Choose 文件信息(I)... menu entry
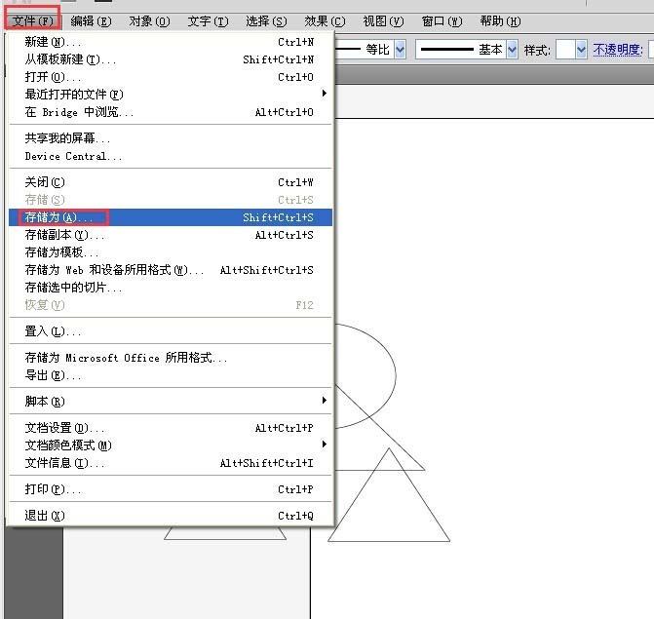 click(171, 463)
